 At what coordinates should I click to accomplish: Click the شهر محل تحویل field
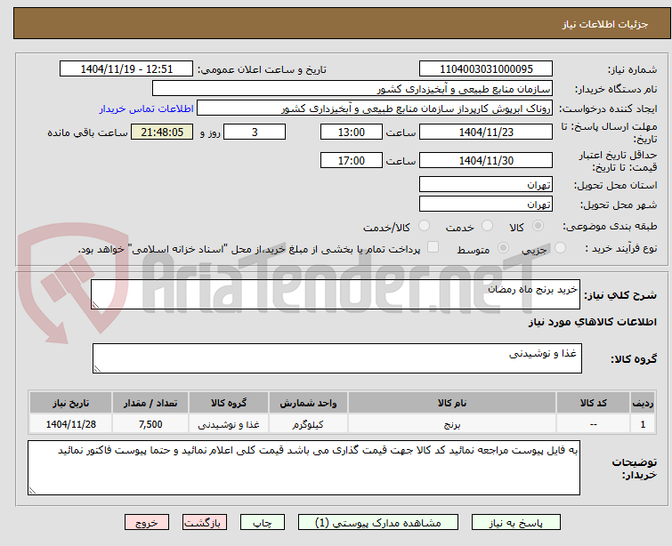pos(486,205)
